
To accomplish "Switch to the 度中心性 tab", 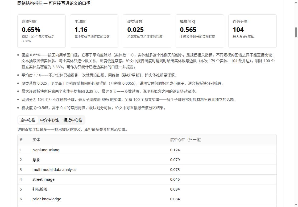I will point(28,120).
